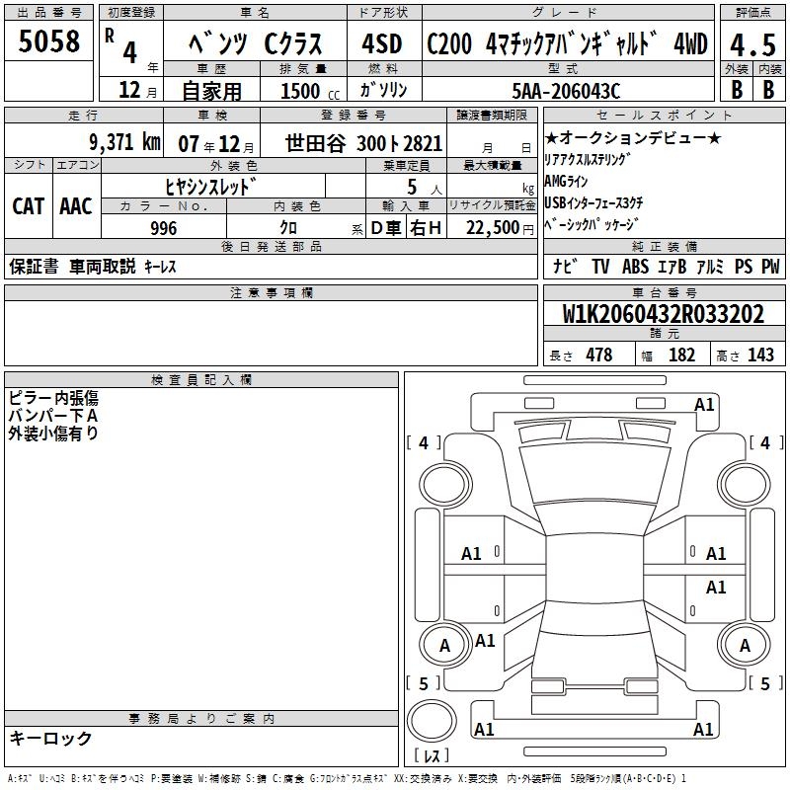Click the ピラー内張傷 inspector note
The image size is (790, 790).
(53, 398)
